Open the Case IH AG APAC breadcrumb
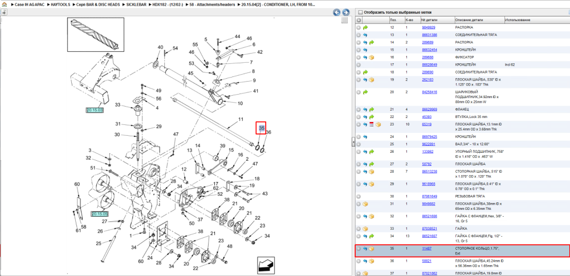This screenshot has height=276, width=570. [x=30, y=5]
